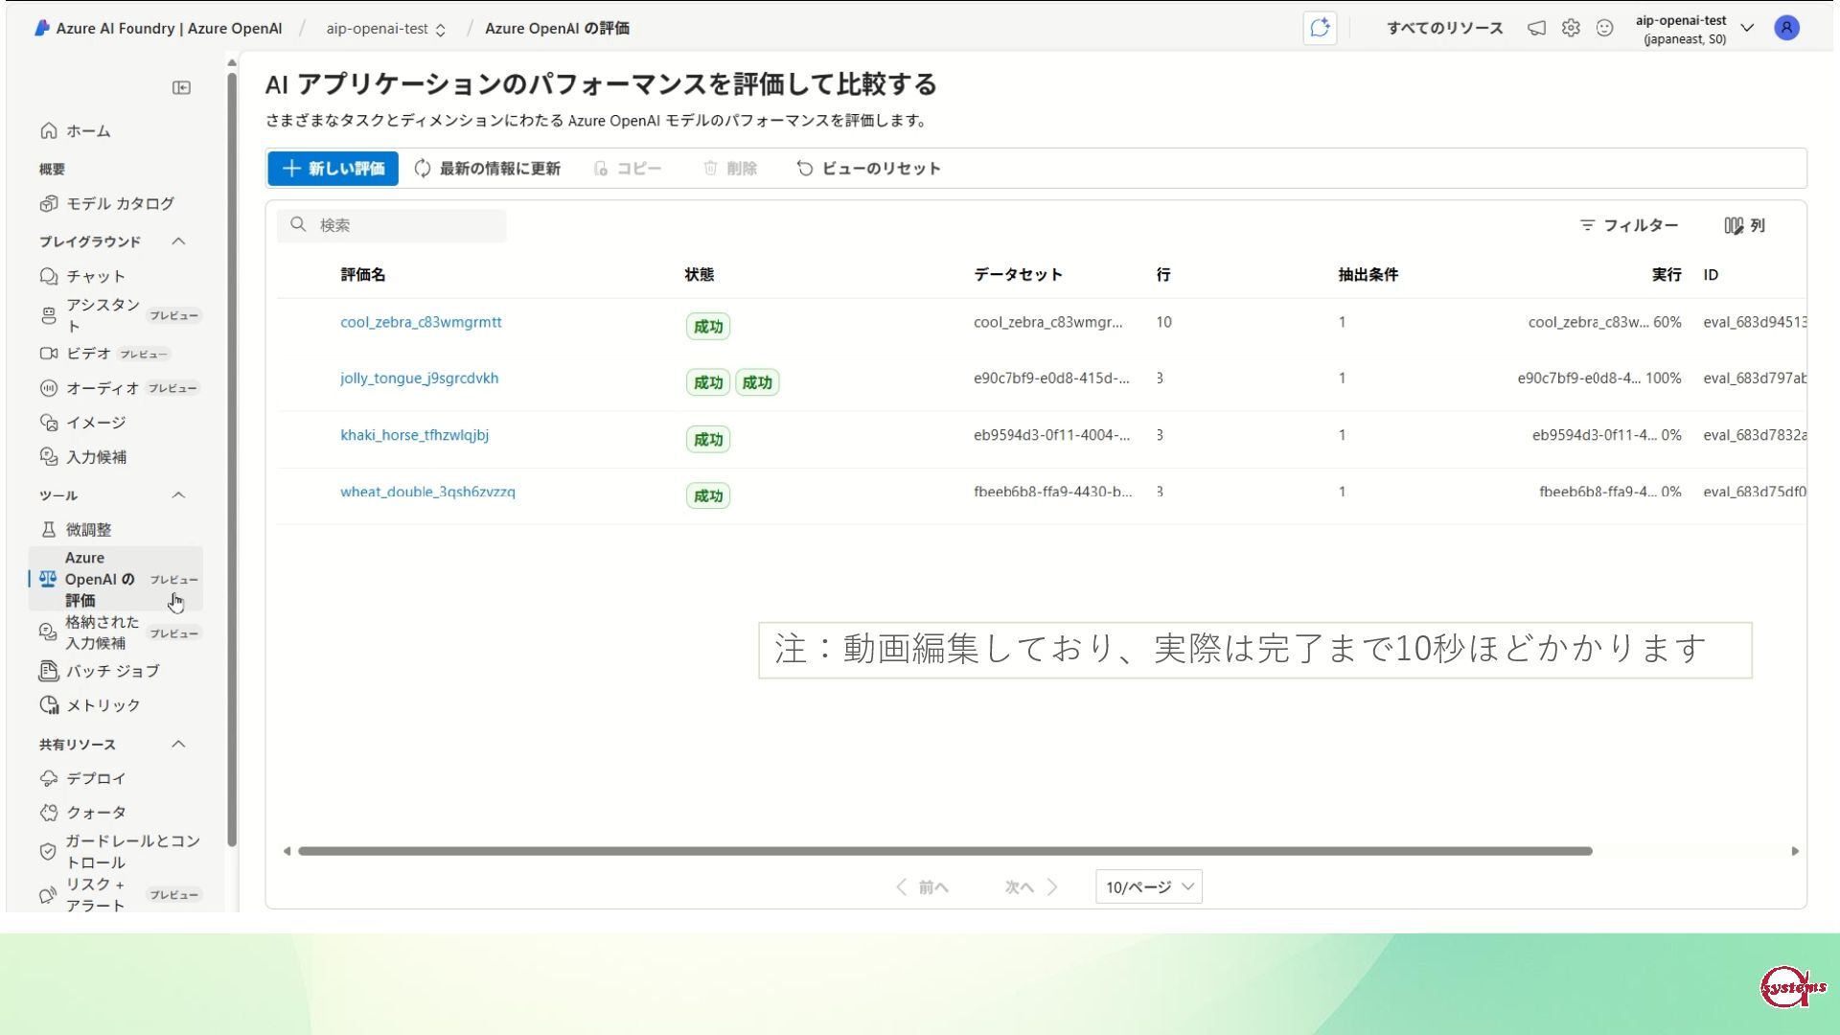The width and height of the screenshot is (1840, 1035).
Task: Click the デプロイ cloud icon
Action: 49,778
